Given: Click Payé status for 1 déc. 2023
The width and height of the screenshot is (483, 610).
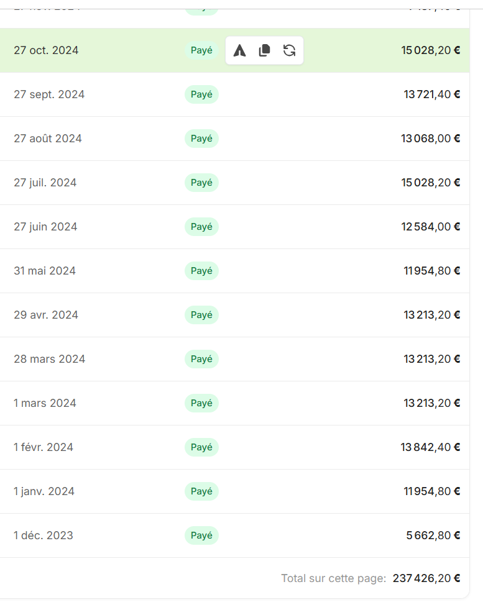Looking at the screenshot, I should pyautogui.click(x=201, y=535).
